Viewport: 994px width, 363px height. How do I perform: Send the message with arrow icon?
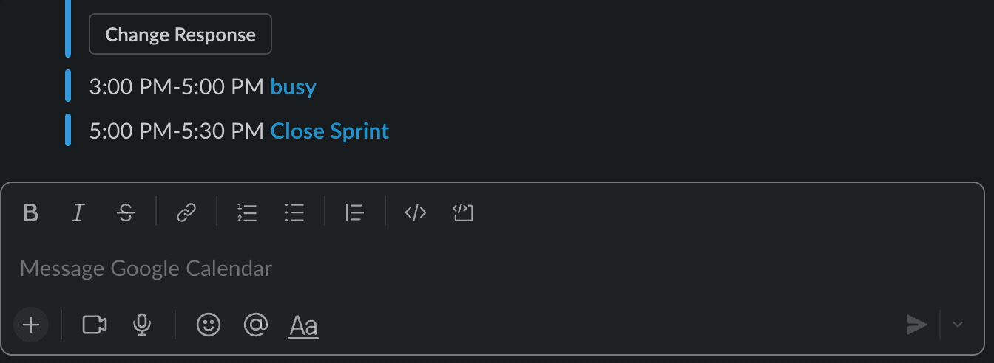(916, 325)
